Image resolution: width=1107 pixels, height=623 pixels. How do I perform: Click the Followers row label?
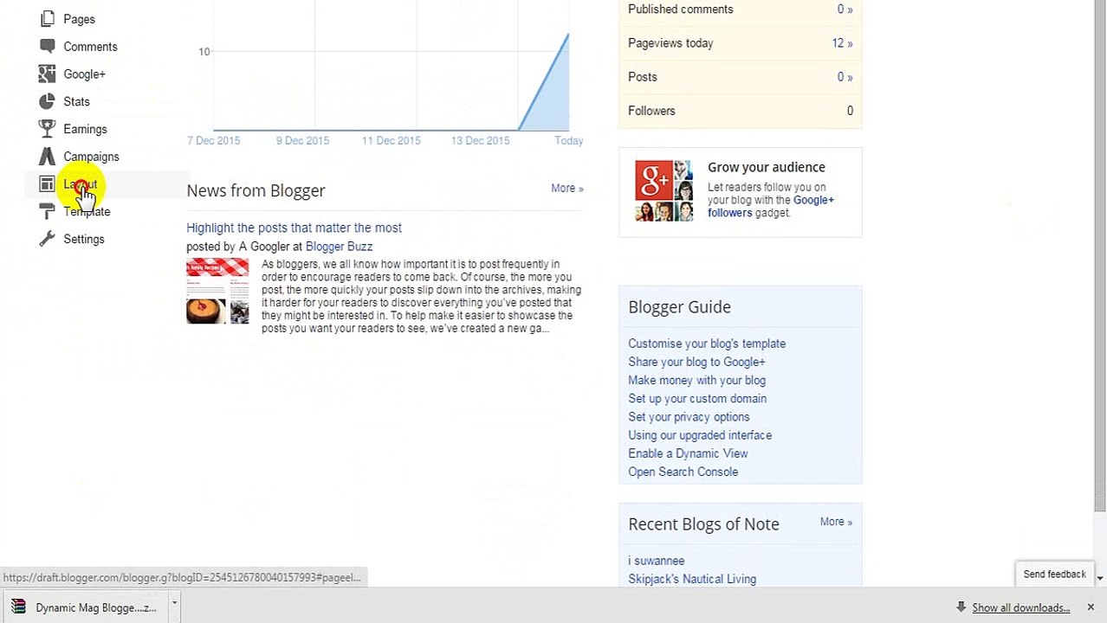pos(651,111)
